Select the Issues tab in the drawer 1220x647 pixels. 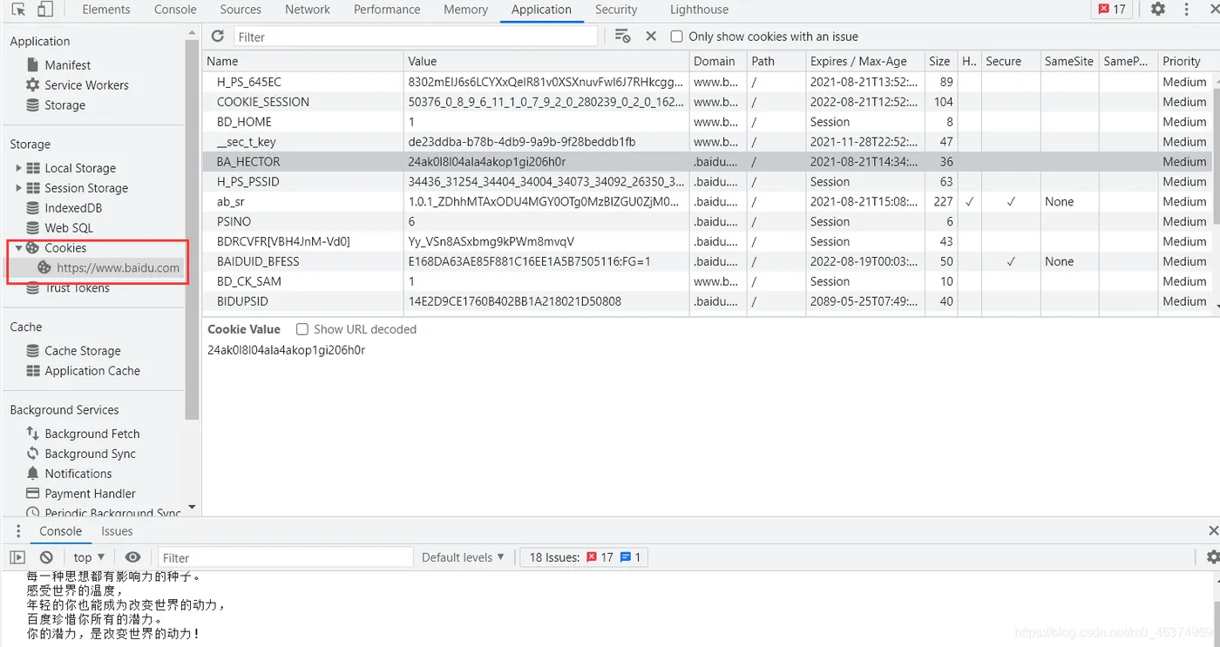coord(117,531)
